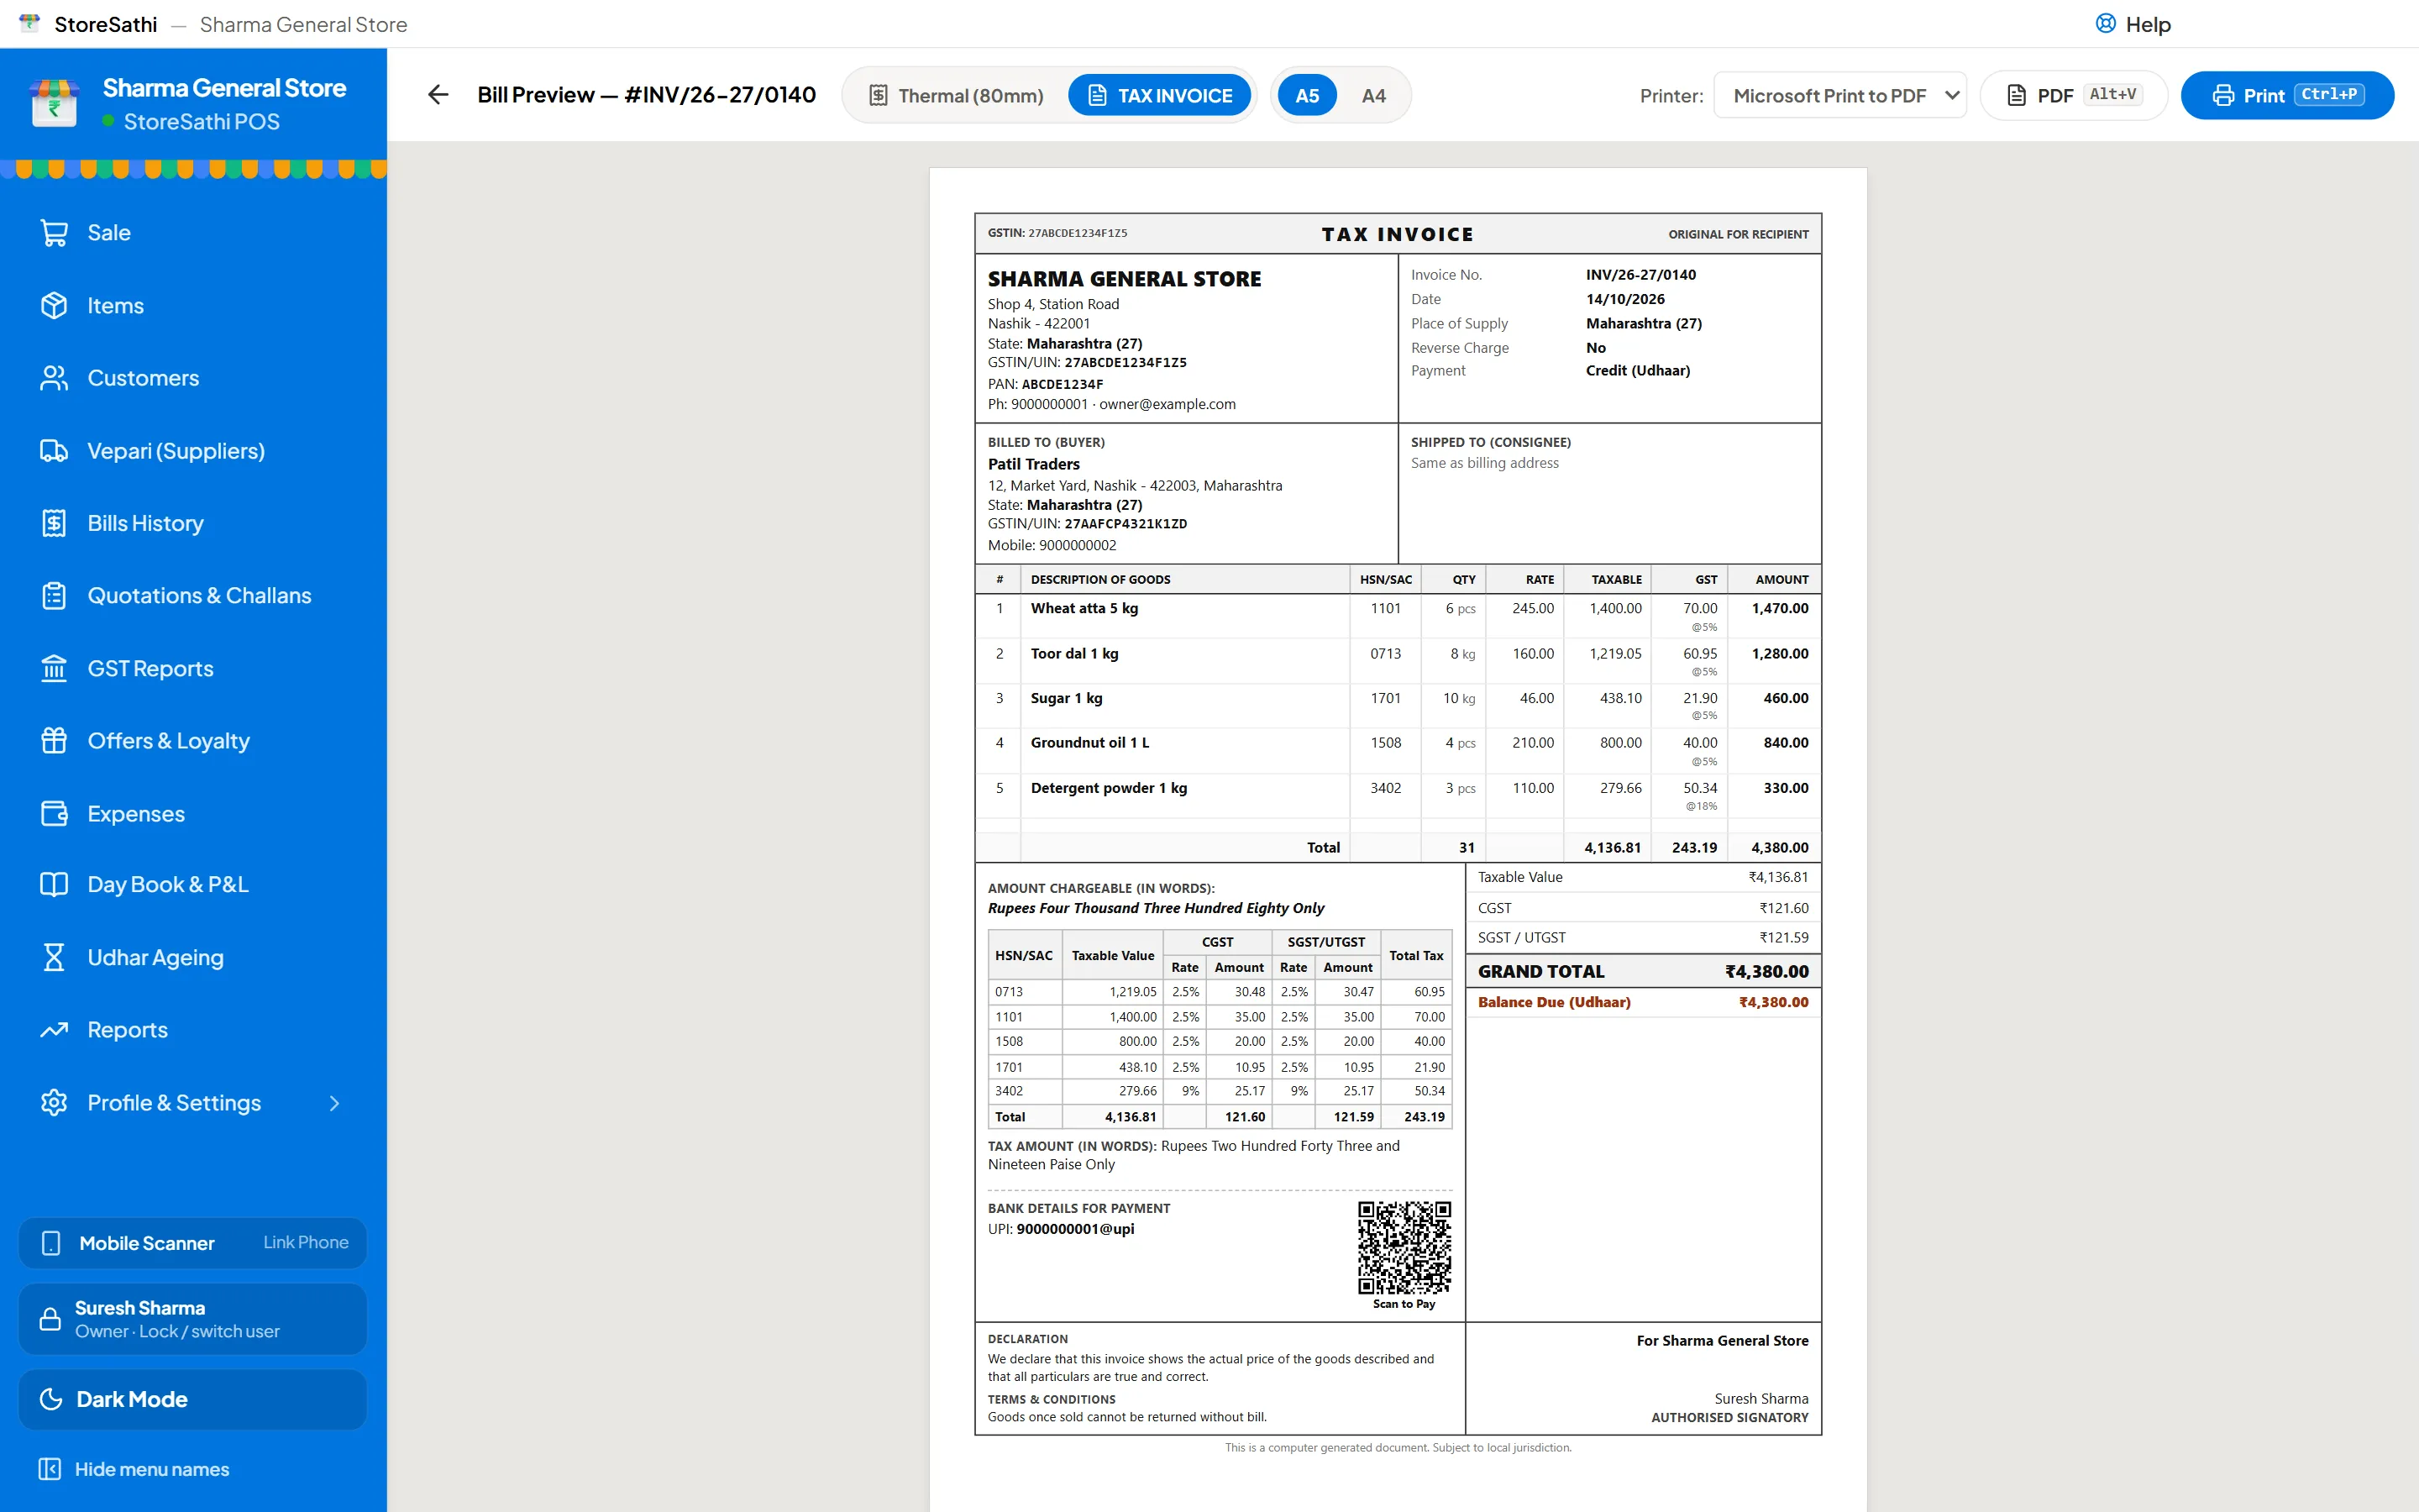Open the Reports trend line icon
Screen dimensions: 2419x1512
(x=54, y=1030)
